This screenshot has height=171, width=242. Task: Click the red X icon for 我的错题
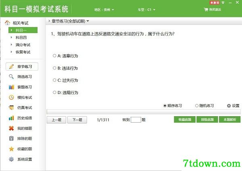point(11,128)
